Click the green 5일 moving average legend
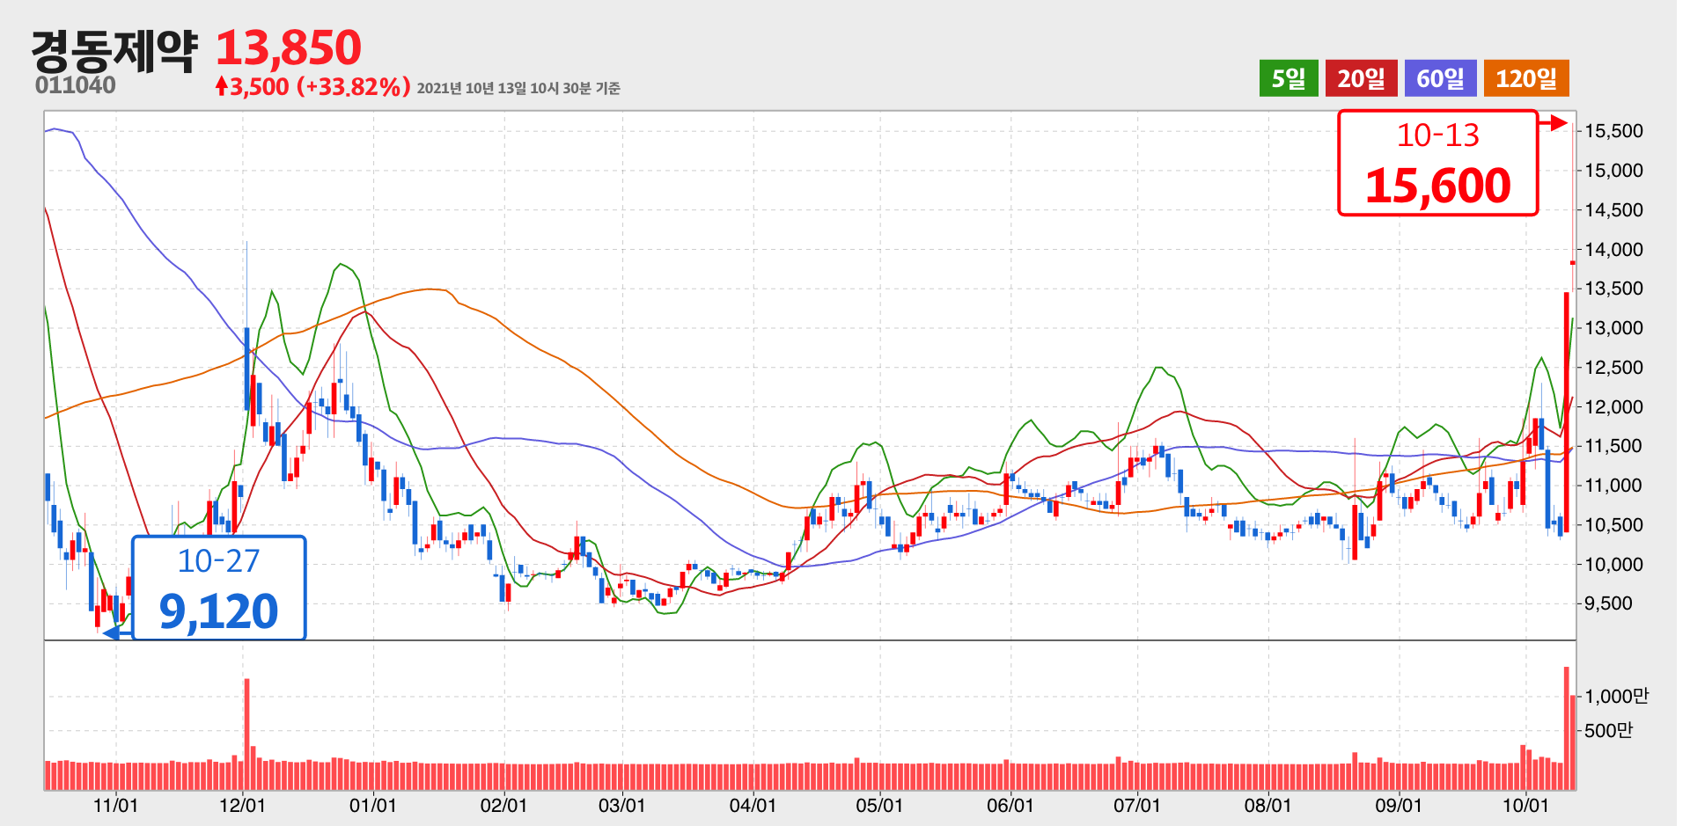Viewport: 1690px width, 826px height. tap(1289, 78)
